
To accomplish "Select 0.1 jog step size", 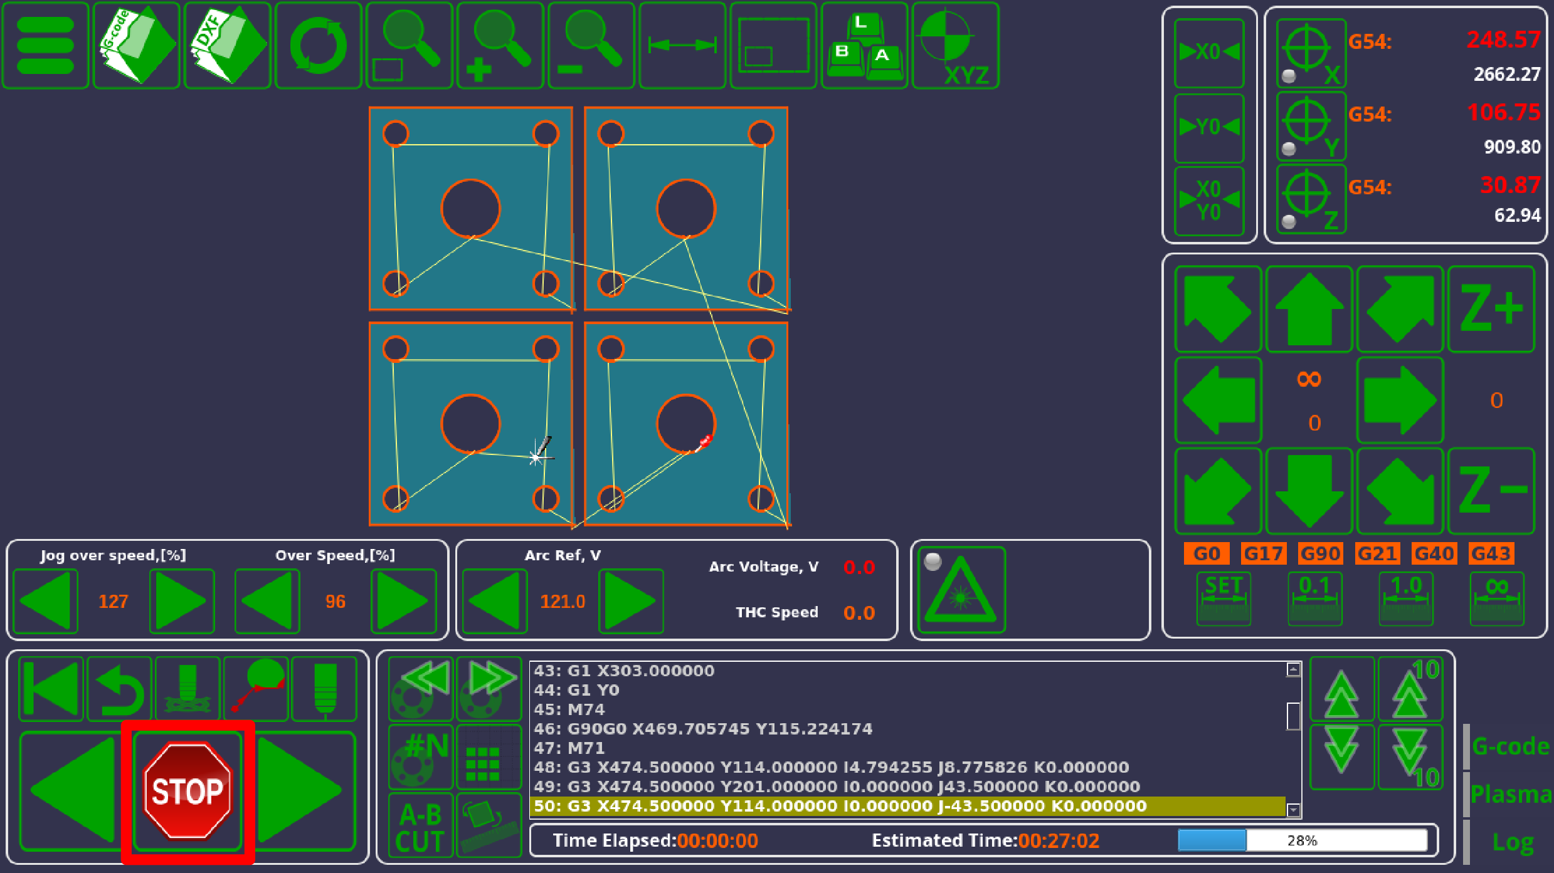I will pyautogui.click(x=1314, y=599).
